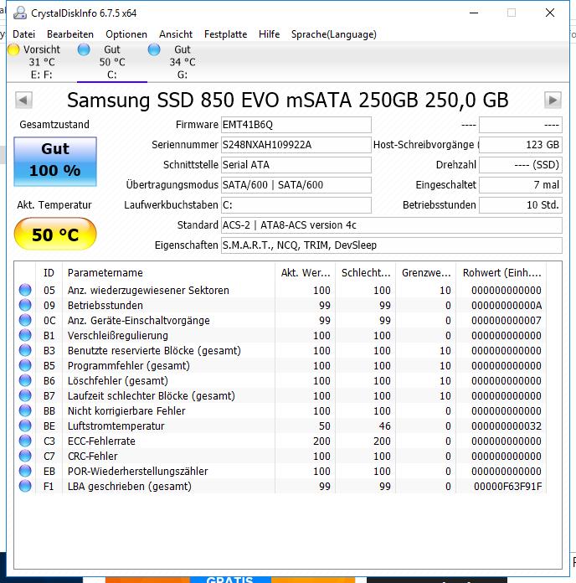Click the Akt. Wer... column header
Screen dimensions: 576x583
[x=305, y=272]
